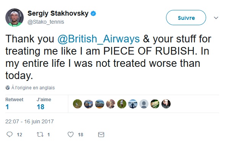
Task: View the J'aime likes count list
Action: (44, 103)
